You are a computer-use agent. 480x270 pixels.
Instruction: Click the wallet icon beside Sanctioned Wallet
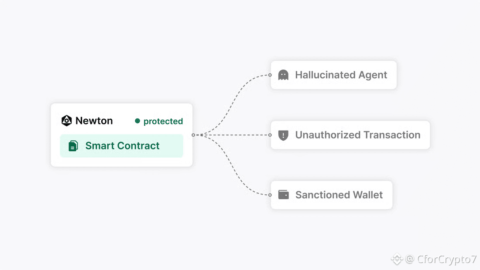[x=284, y=194]
